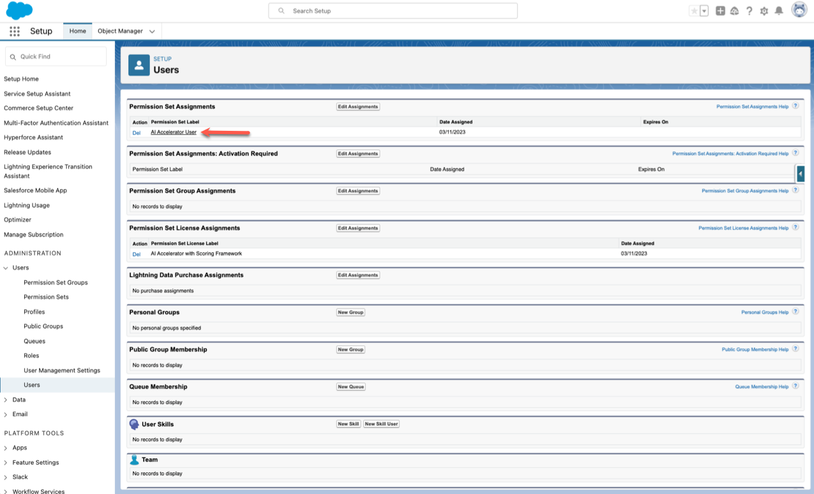Click the Quick Find input box
814x494 pixels.
coord(61,57)
